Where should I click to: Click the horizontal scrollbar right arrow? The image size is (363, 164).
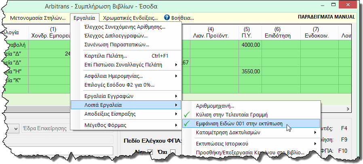tap(348, 109)
